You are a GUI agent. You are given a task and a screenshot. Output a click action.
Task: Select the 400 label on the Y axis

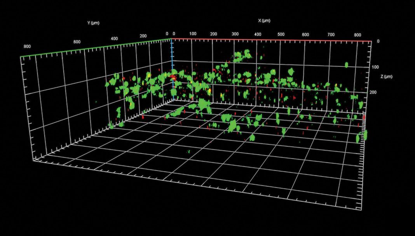(x=114, y=38)
